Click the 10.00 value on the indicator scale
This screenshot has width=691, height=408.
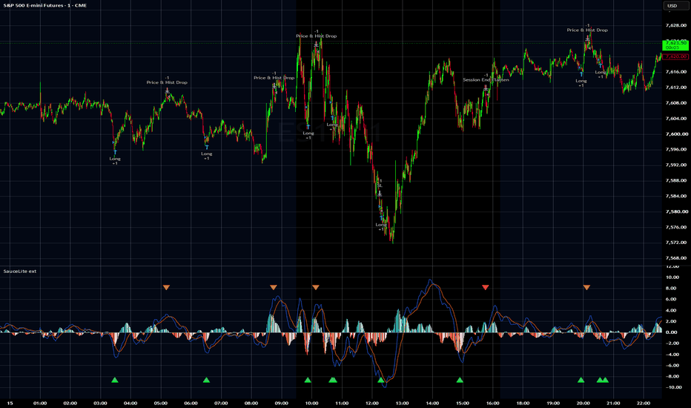point(672,277)
